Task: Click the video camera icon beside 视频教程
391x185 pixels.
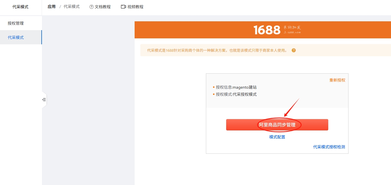Action: point(123,7)
